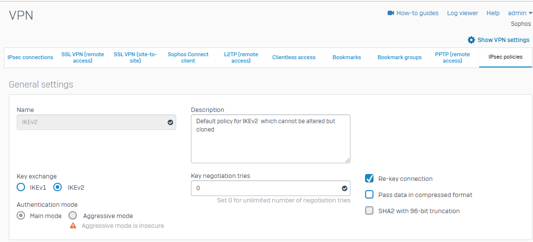Viewport: 533px width, 242px height.
Task: Enable Pass data in compressed format
Action: 370,195
